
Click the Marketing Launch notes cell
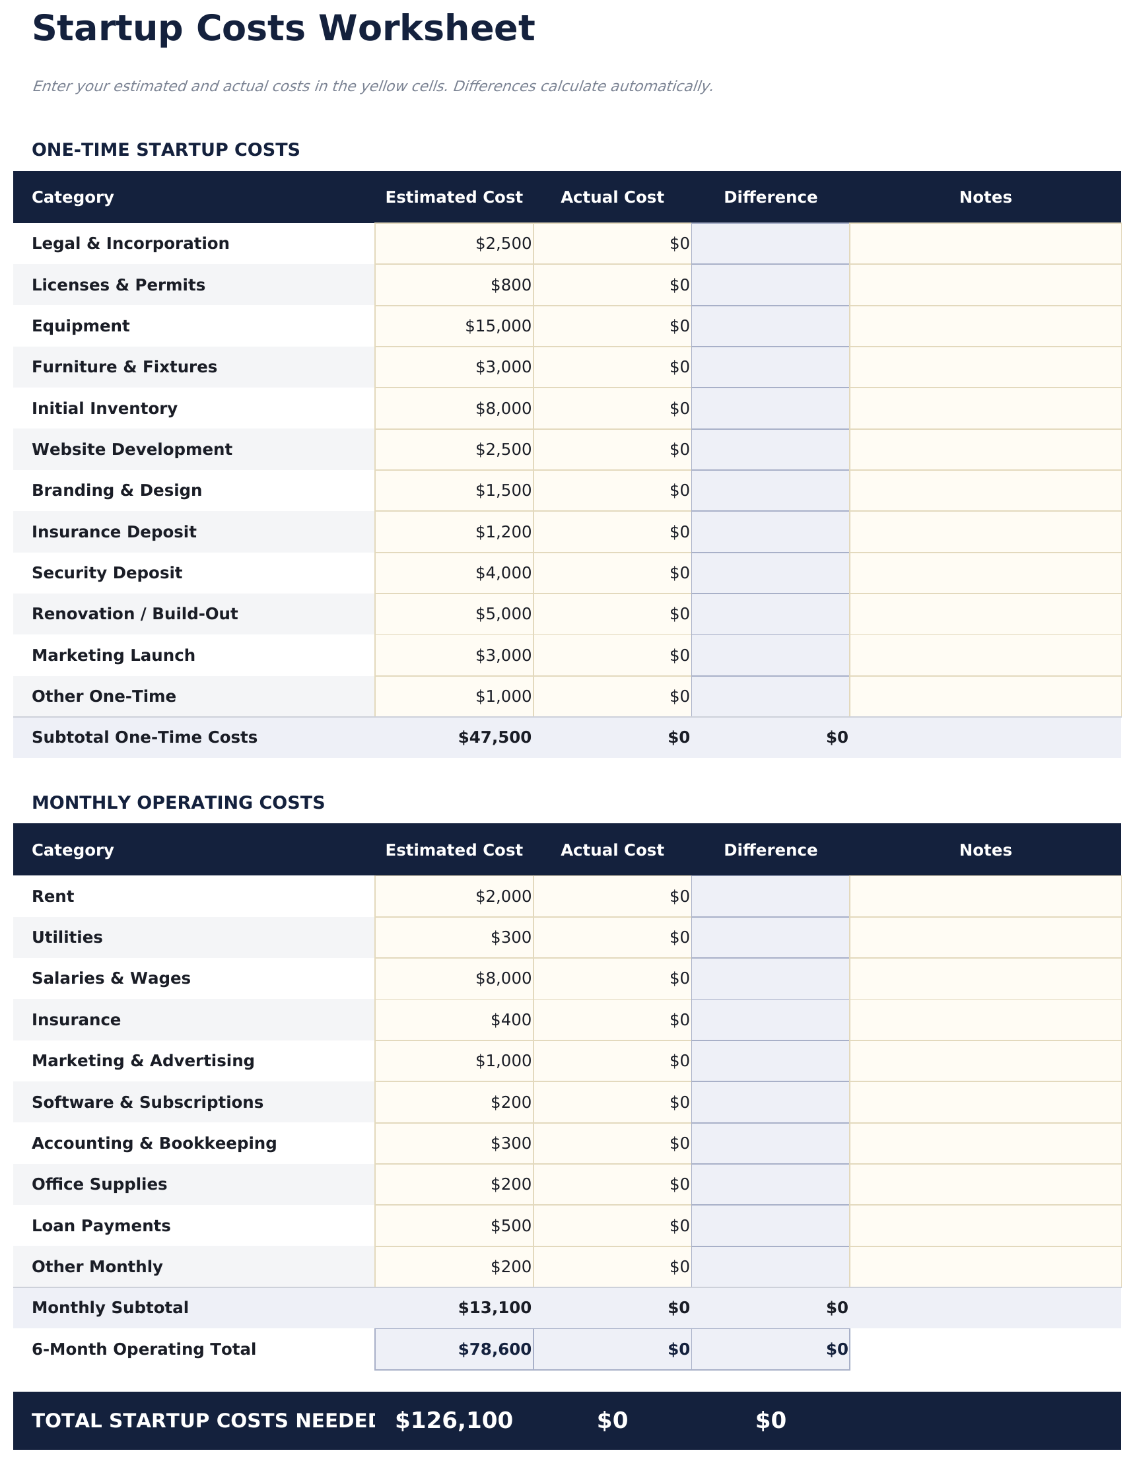pyautogui.click(x=985, y=654)
